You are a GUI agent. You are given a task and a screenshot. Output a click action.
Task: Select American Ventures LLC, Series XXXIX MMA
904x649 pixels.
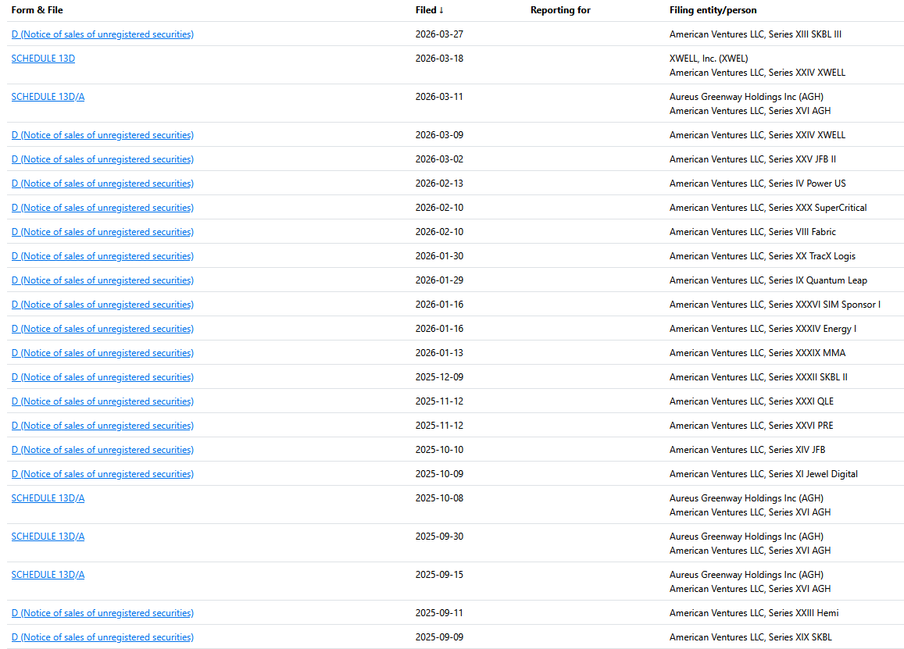coord(758,353)
